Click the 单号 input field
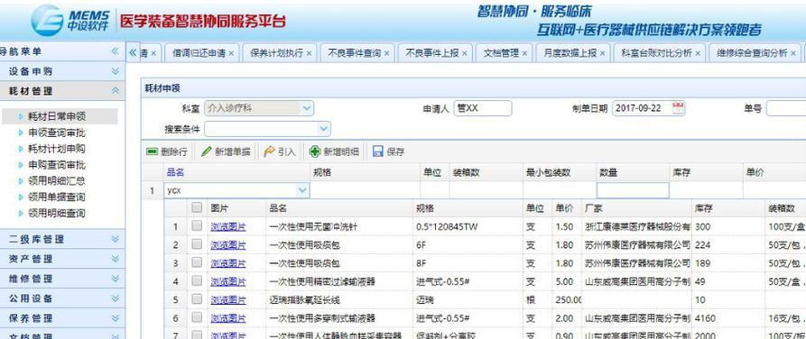The image size is (806, 339). (786, 108)
